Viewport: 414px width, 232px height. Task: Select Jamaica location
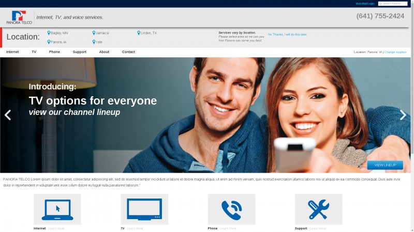coord(102,33)
